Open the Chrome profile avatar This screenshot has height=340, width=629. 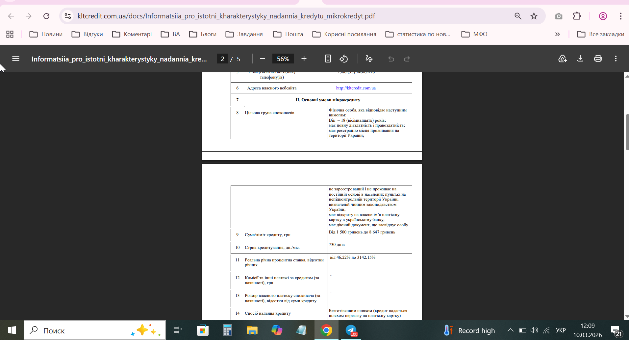point(603,16)
